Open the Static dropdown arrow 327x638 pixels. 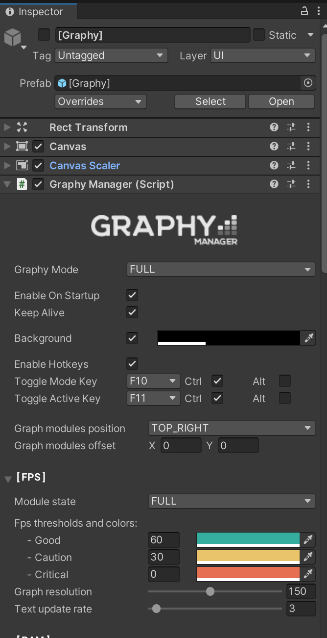(x=310, y=35)
